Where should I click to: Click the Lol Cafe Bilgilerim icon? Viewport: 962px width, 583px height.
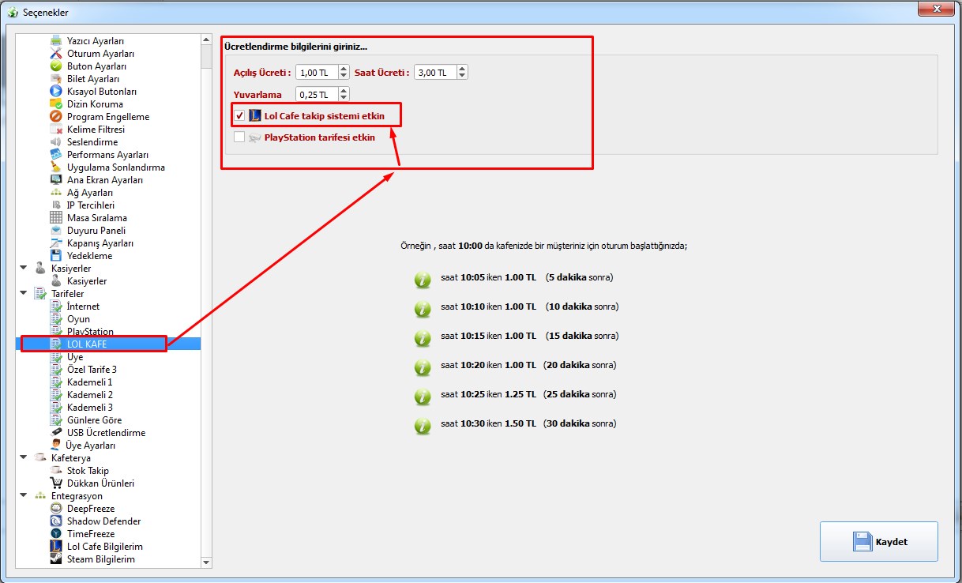tap(56, 547)
